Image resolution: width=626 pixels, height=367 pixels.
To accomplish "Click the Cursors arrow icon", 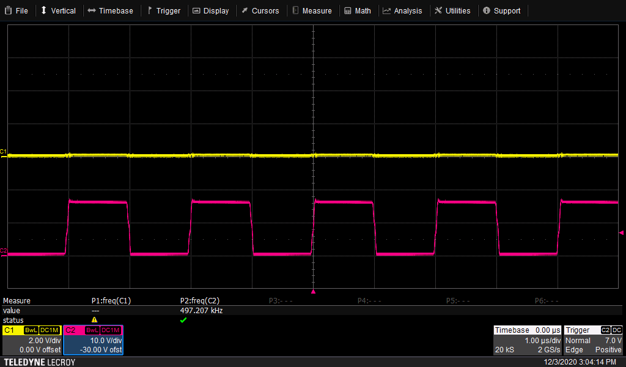I will click(245, 10).
